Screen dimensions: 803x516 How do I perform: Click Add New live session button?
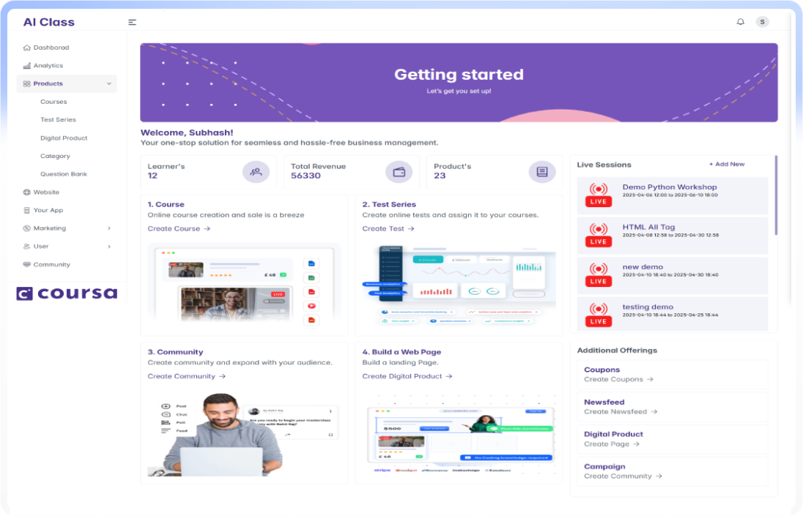(727, 165)
